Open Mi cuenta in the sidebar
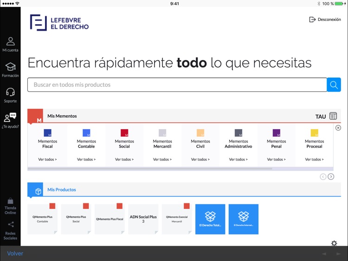The image size is (348, 261). click(10, 45)
